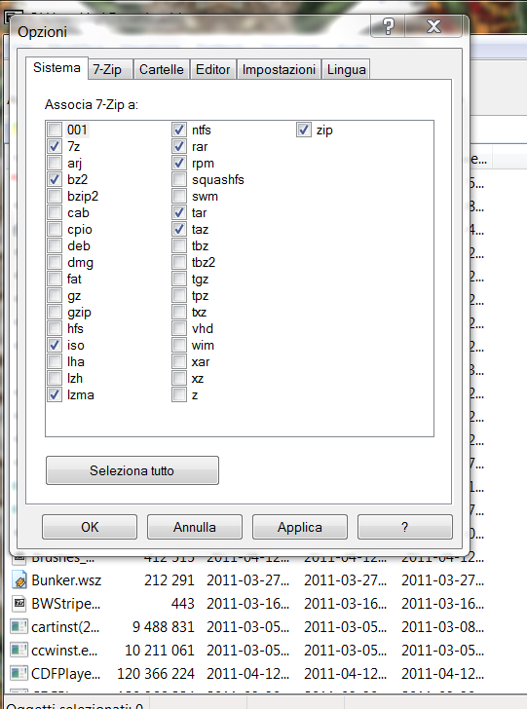Uncheck the zip association
This screenshot has width=527, height=709.
tap(304, 130)
